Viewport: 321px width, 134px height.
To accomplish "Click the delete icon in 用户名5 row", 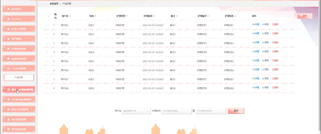I will pos(273,60).
